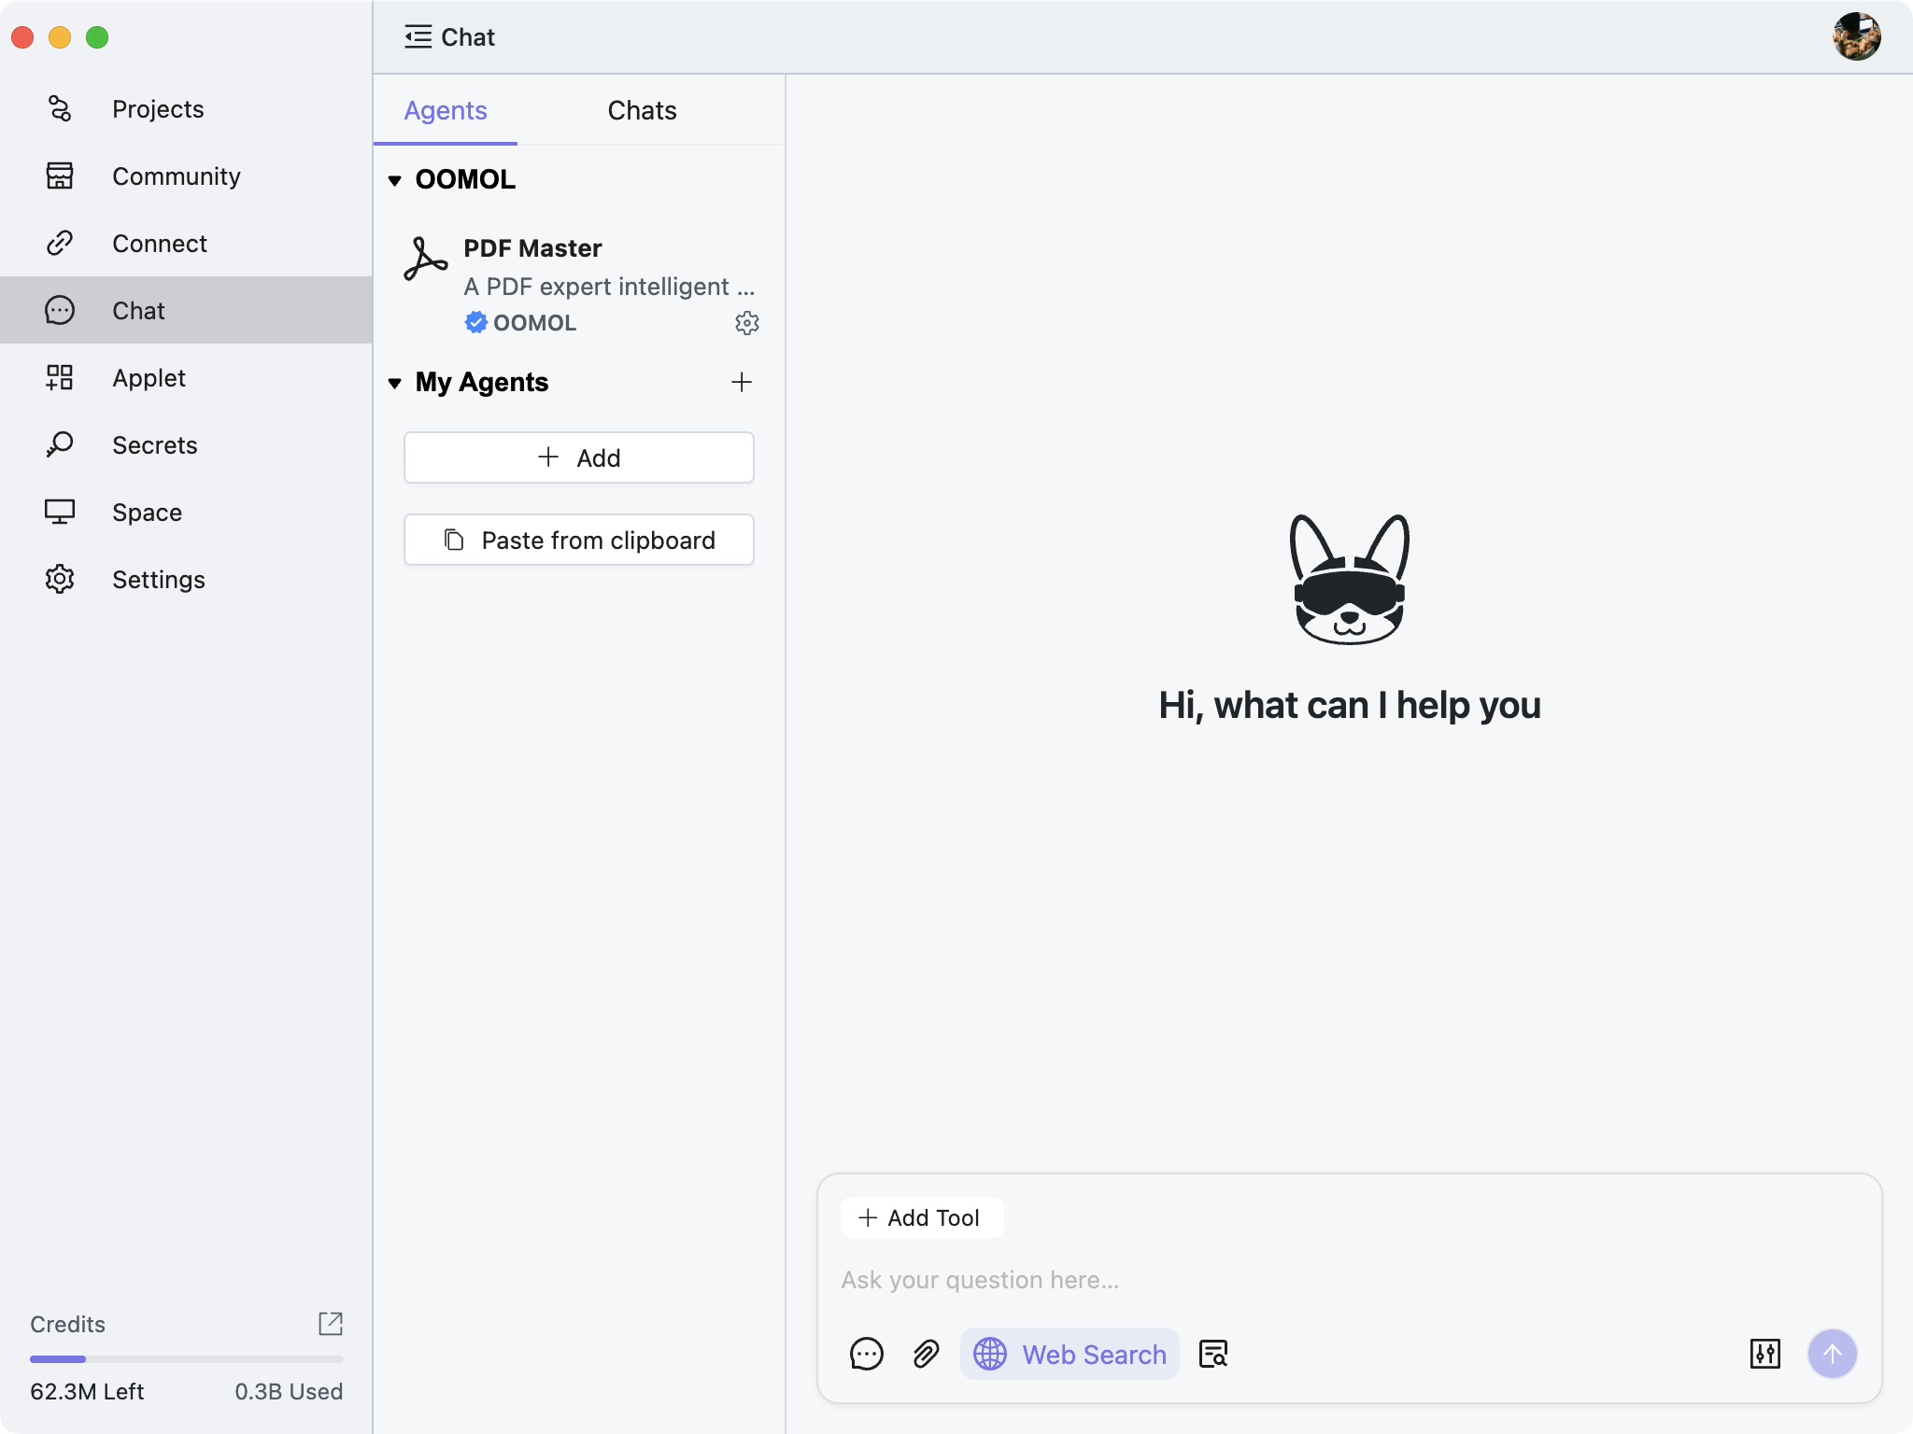Open the Applet panel

click(x=149, y=377)
